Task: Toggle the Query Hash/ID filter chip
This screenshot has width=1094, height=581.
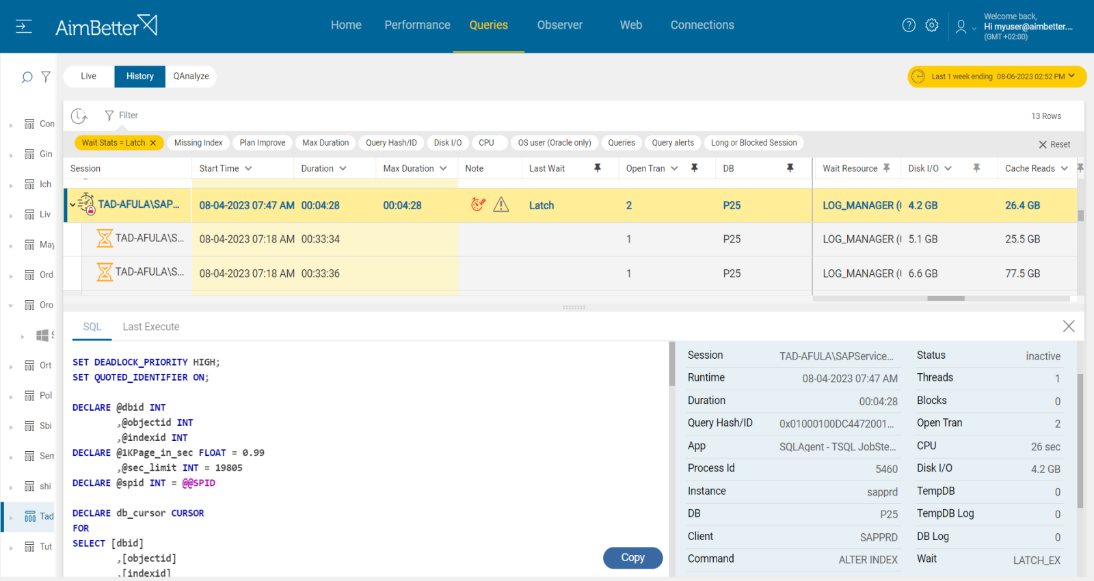Action: (391, 143)
